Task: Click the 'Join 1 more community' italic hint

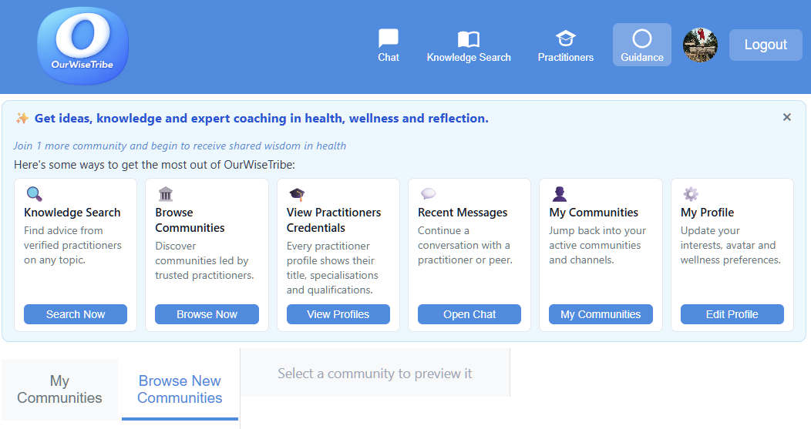Action: (180, 146)
